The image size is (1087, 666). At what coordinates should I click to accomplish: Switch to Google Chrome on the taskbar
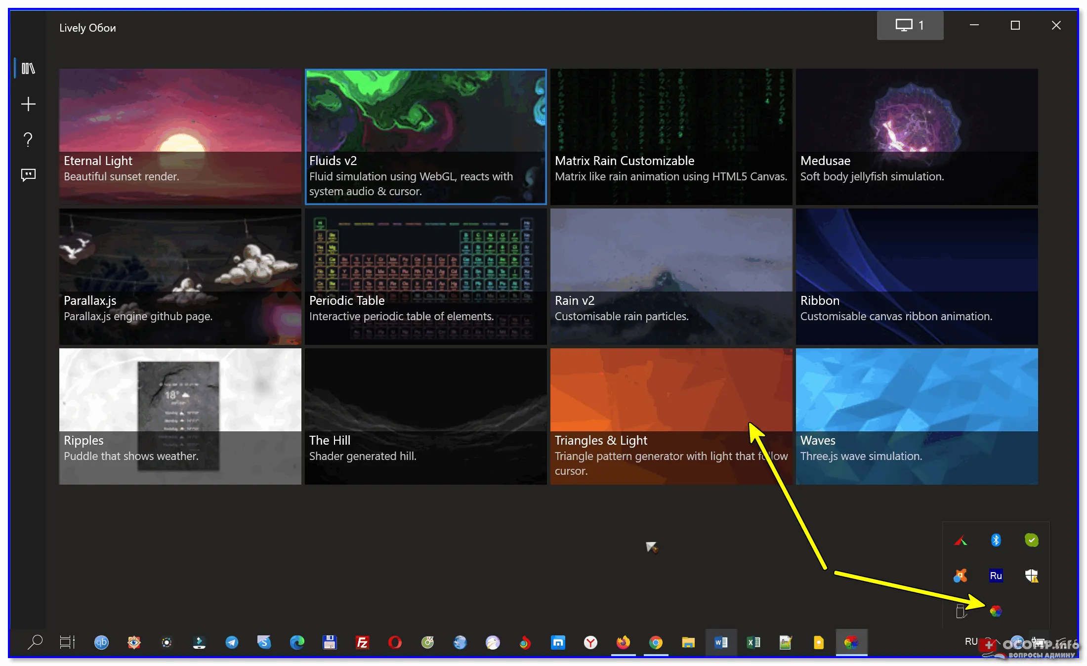(x=656, y=642)
